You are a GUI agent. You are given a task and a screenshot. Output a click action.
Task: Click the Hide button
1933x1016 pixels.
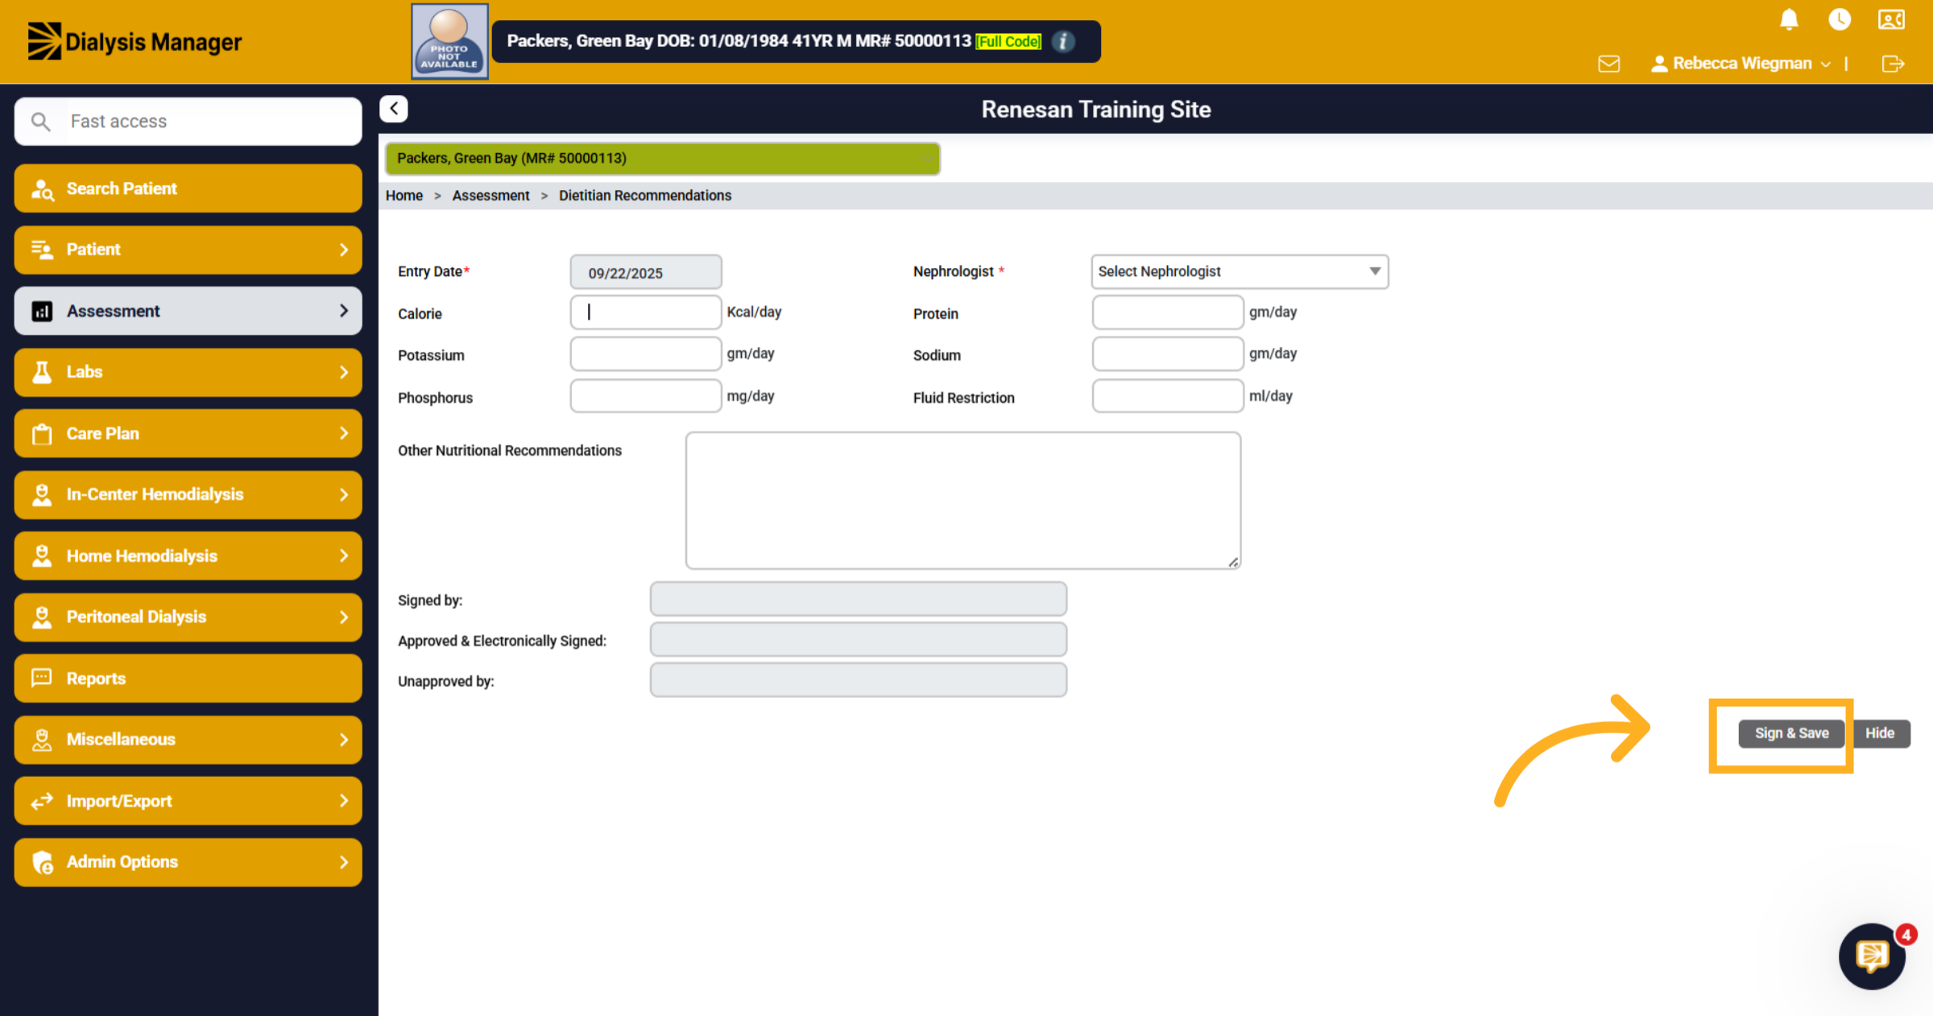pos(1880,733)
